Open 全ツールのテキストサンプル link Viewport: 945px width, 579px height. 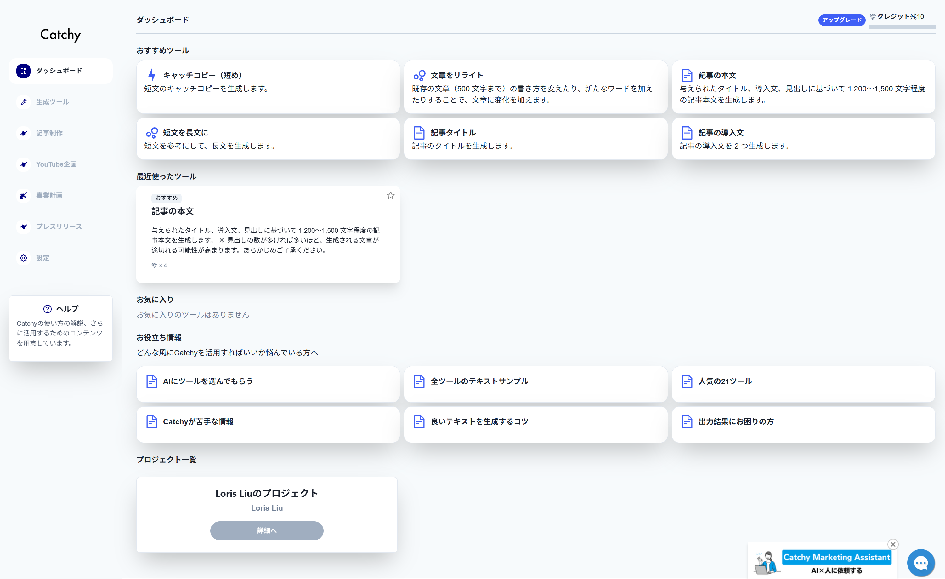point(535,384)
